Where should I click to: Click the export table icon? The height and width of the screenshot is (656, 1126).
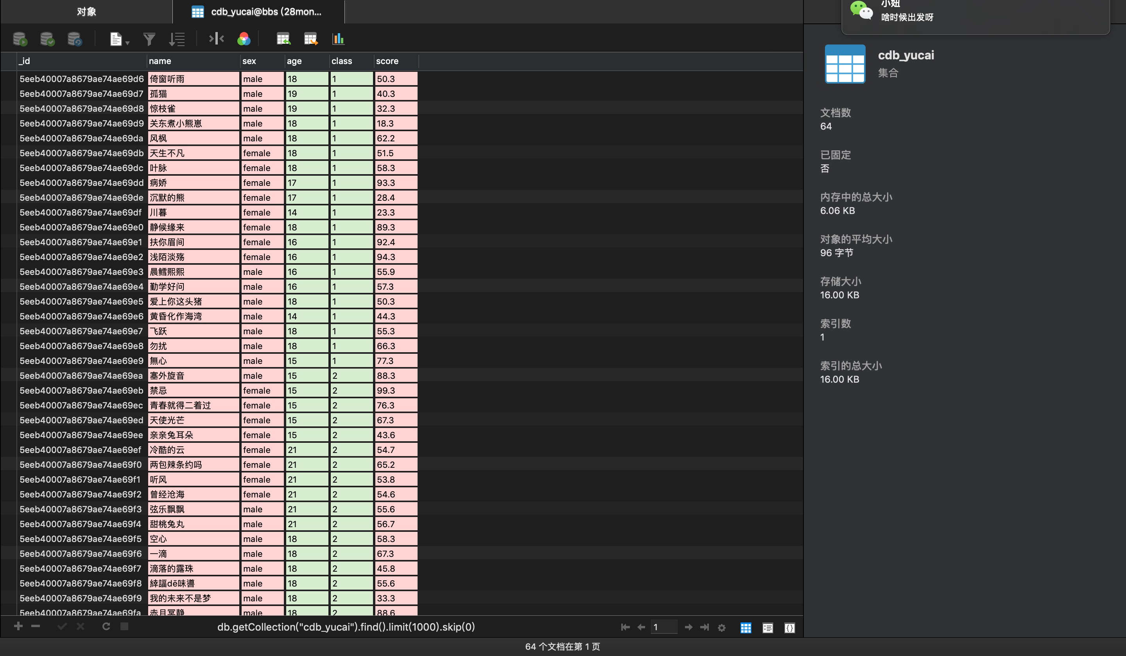click(310, 39)
